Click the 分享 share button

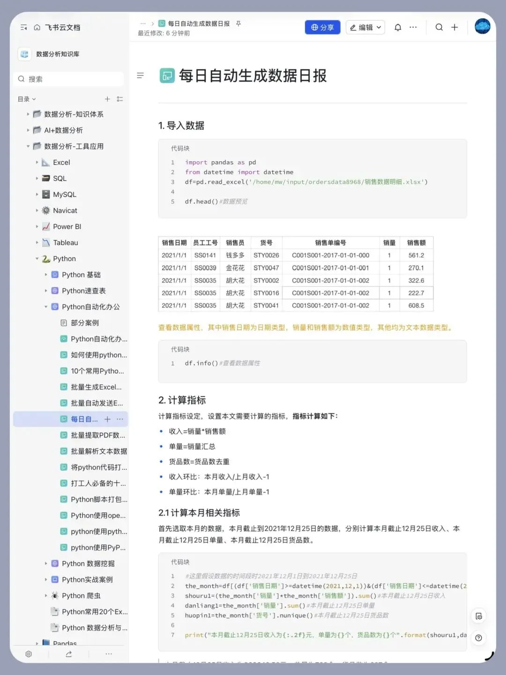coord(322,28)
